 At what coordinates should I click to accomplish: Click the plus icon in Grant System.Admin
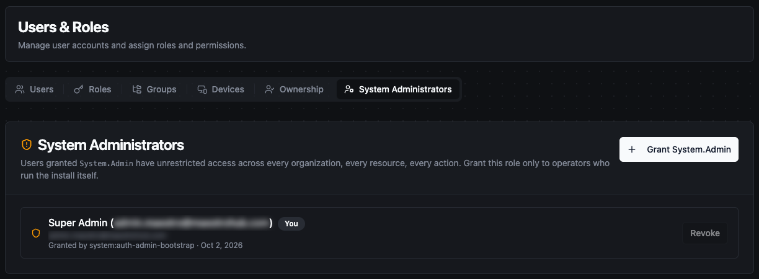[x=632, y=149]
